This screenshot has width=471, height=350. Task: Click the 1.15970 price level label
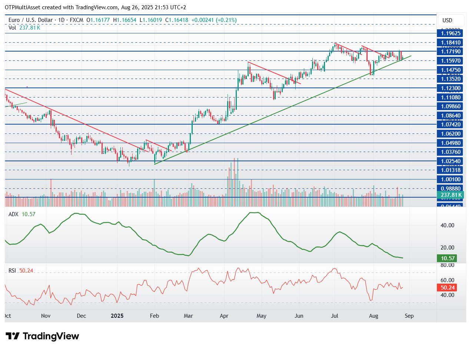click(451, 60)
